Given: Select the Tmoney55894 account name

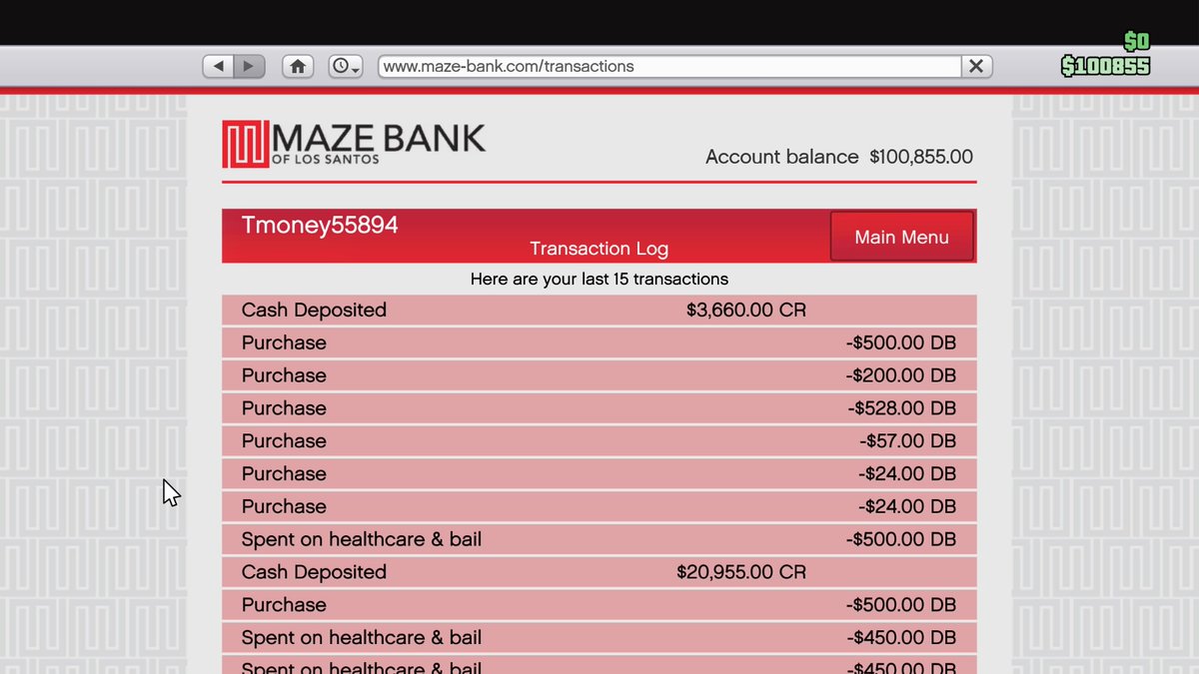Looking at the screenshot, I should [x=320, y=226].
